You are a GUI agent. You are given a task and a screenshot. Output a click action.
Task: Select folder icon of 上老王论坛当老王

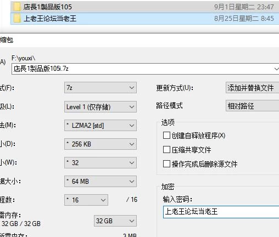click(17, 19)
